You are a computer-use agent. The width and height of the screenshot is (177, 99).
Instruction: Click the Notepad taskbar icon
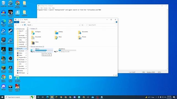(x=102, y=97)
